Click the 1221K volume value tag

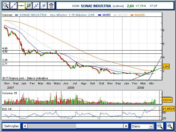point(167,100)
